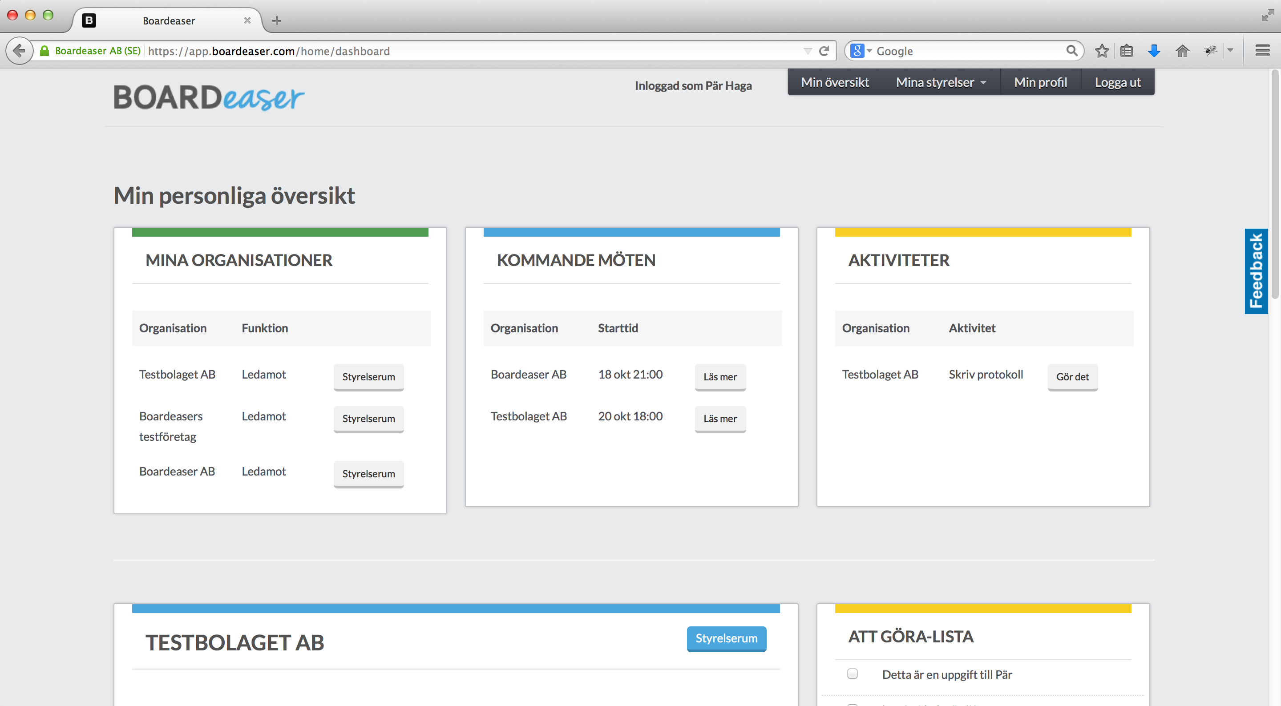
Task: Reload the page with the refresh icon
Action: 824,51
